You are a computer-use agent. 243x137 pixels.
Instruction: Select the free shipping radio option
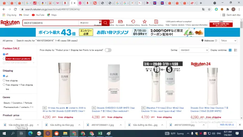(x=4, y=81)
